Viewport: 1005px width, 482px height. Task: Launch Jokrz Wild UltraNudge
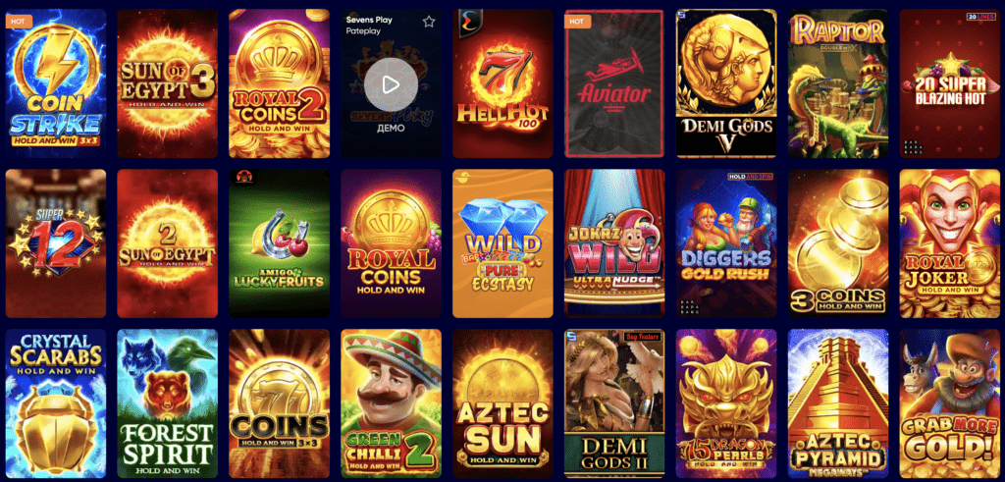click(614, 243)
